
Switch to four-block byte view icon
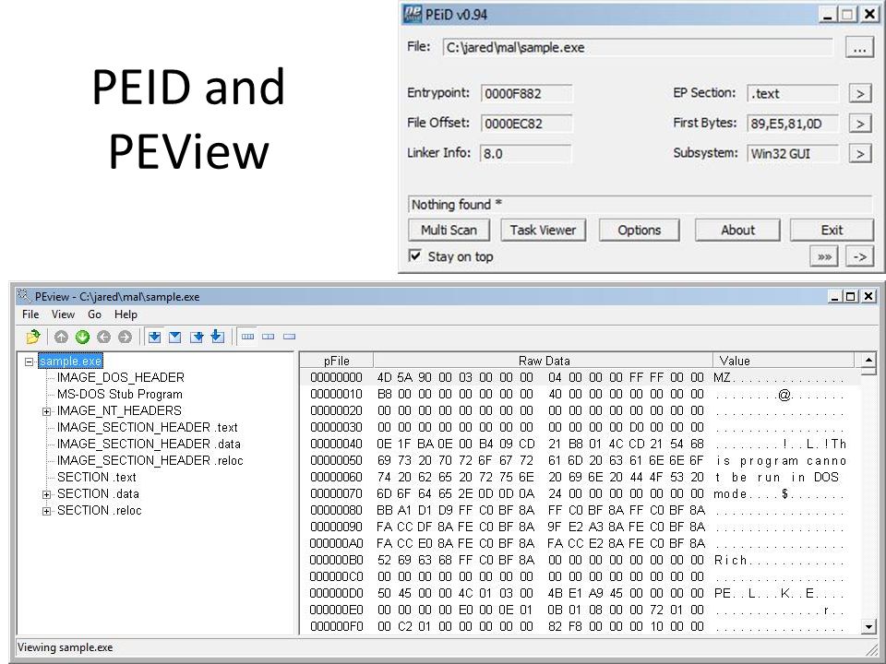(247, 337)
